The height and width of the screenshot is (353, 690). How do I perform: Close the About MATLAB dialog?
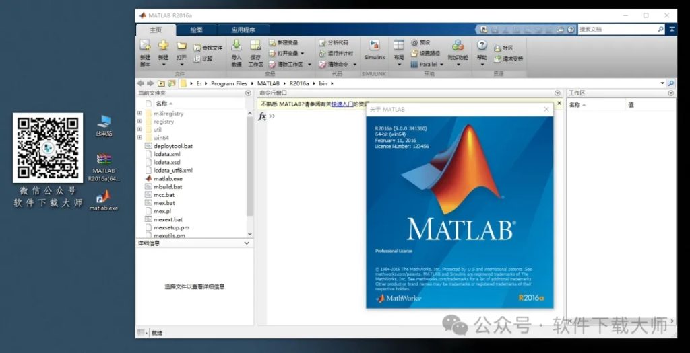coord(546,110)
